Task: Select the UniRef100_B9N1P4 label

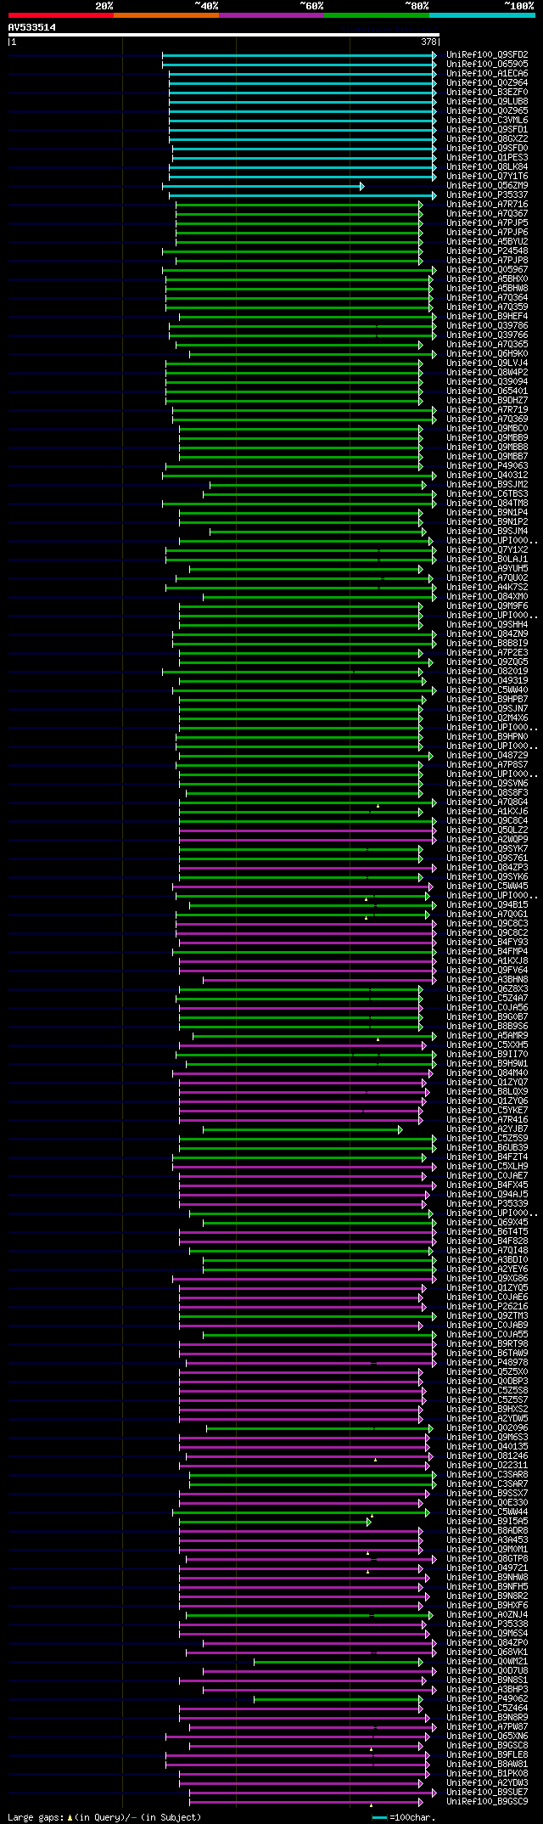Action: (487, 513)
